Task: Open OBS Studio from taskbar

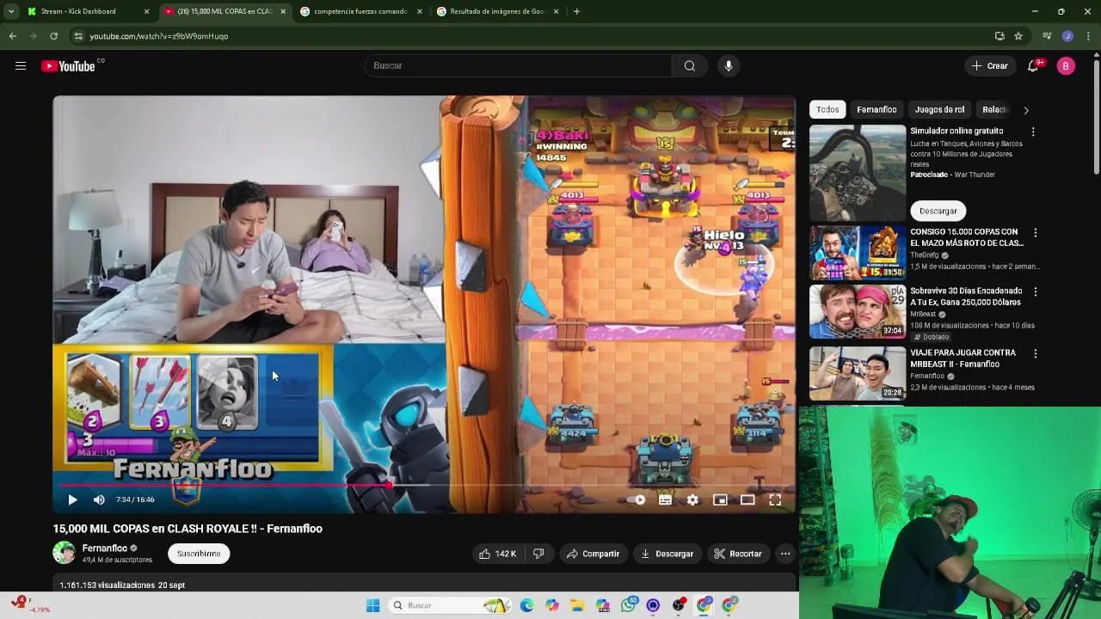Action: [679, 605]
